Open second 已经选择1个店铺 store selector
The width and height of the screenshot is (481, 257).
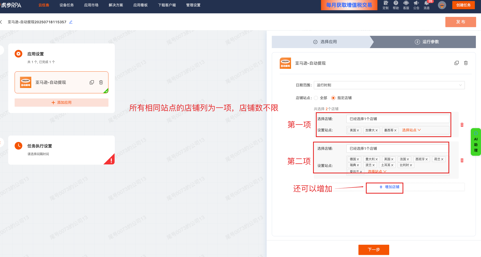tap(398, 149)
